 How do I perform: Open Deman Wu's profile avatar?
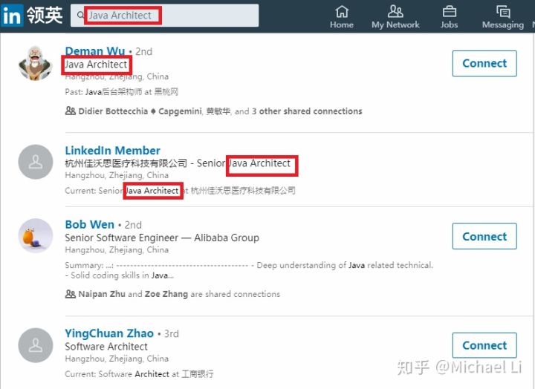(x=36, y=63)
